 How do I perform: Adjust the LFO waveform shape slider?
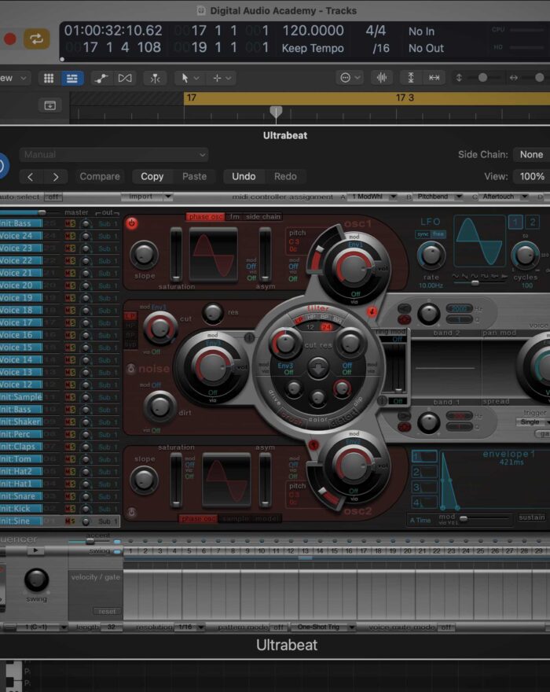tap(475, 283)
